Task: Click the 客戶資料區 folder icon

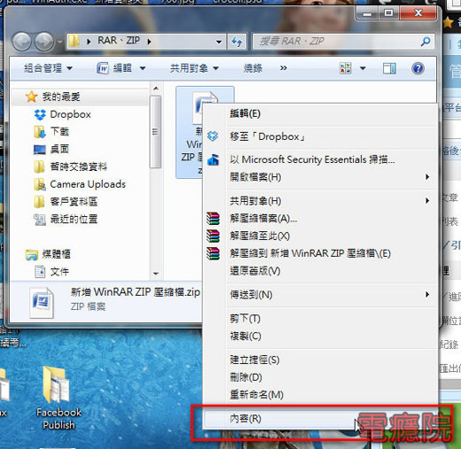Action: pyautogui.click(x=39, y=202)
